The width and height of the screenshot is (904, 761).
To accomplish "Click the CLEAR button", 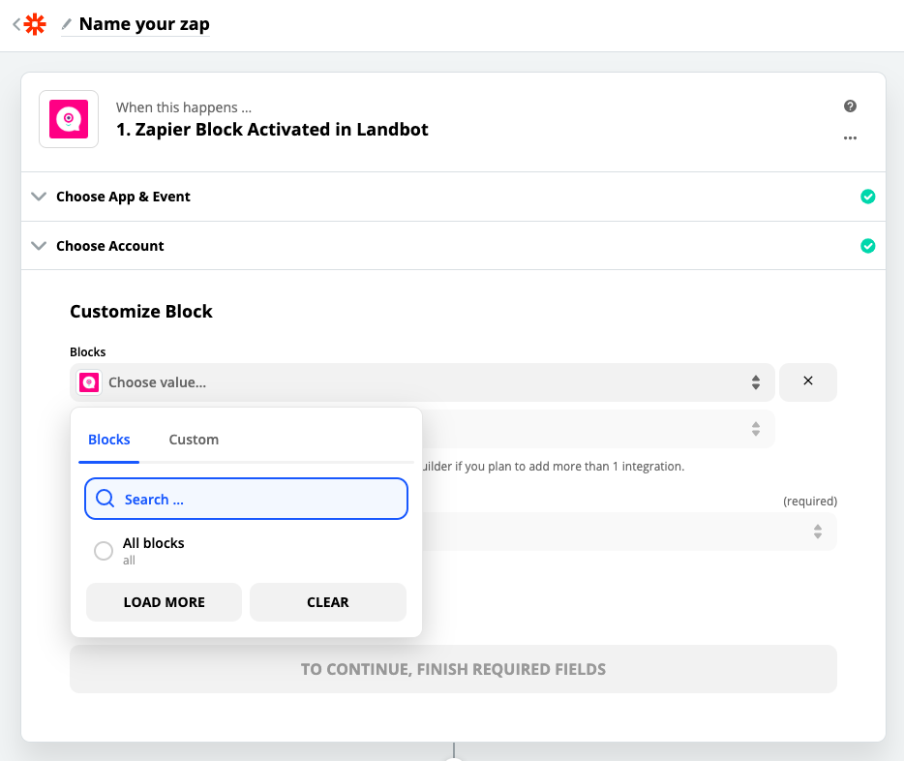I will tap(327, 602).
